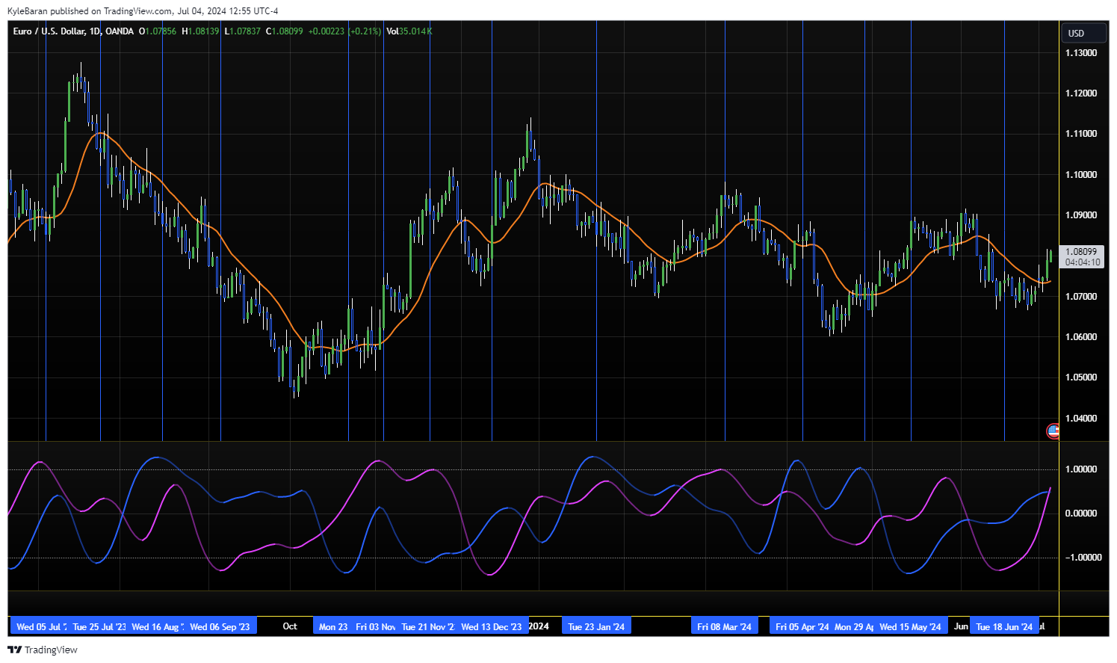Click the 1.04000 price axis label
Viewport: 1117px width, 663px height.
(1081, 419)
